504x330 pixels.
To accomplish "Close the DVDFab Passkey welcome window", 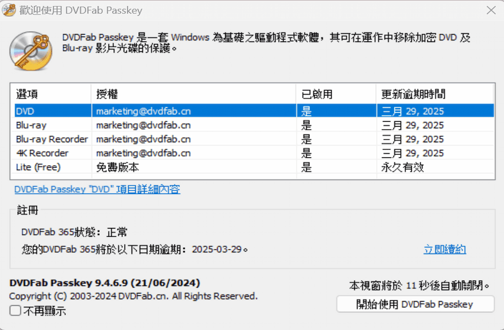I will pyautogui.click(x=491, y=10).
